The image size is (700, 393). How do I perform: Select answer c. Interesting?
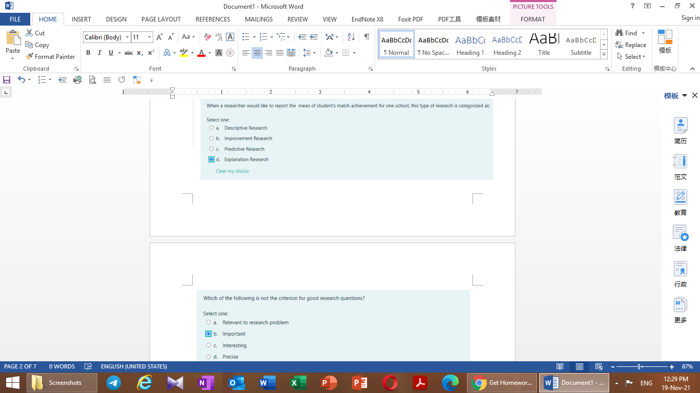(x=209, y=345)
